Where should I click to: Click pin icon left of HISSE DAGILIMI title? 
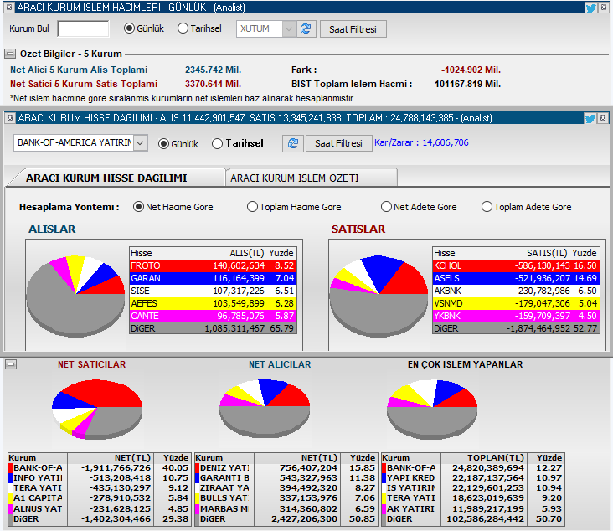point(10,118)
